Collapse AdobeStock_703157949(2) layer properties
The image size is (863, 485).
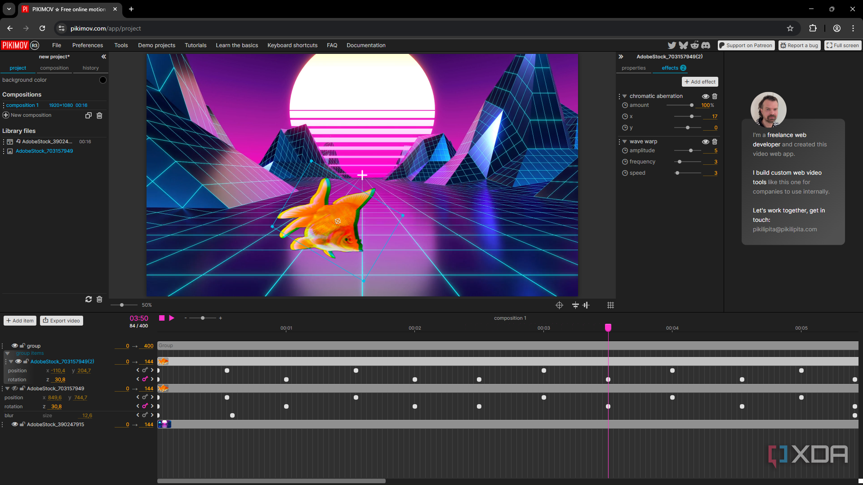(11, 362)
